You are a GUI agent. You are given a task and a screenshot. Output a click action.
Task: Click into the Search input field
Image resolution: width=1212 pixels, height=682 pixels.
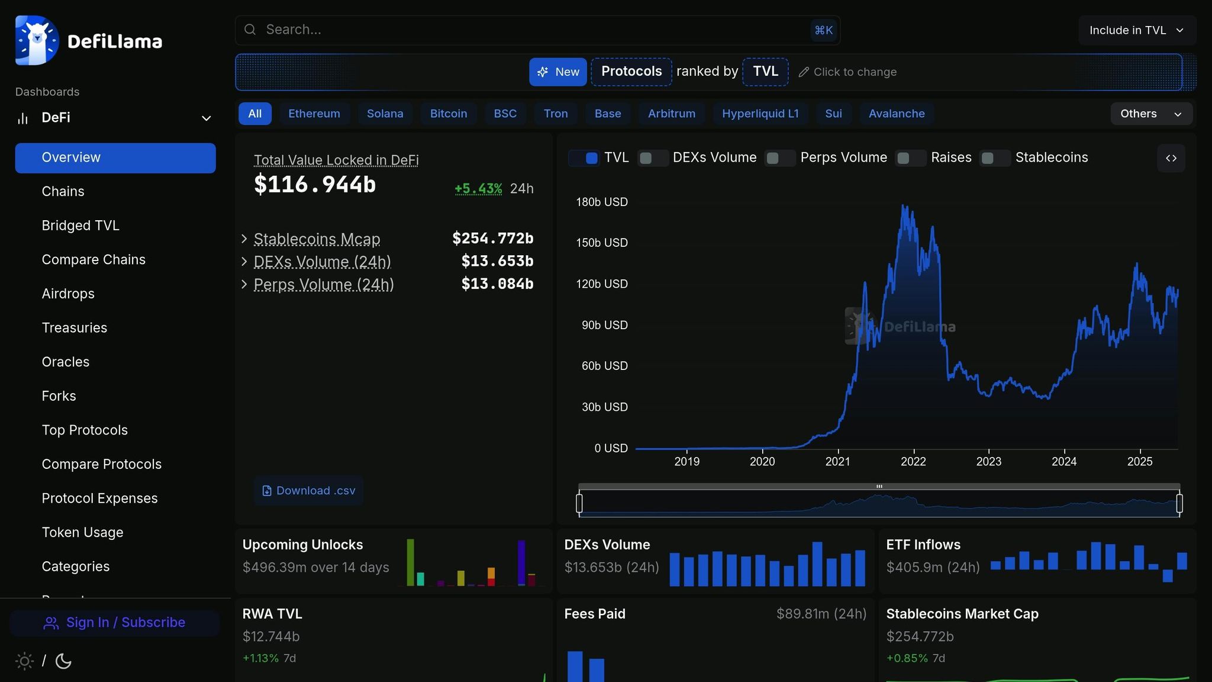pyautogui.click(x=533, y=30)
